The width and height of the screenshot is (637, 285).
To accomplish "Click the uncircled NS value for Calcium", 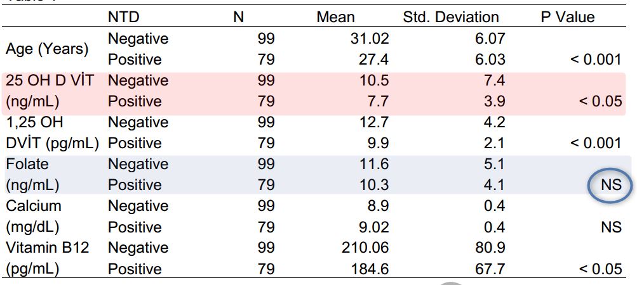I will click(x=610, y=227).
